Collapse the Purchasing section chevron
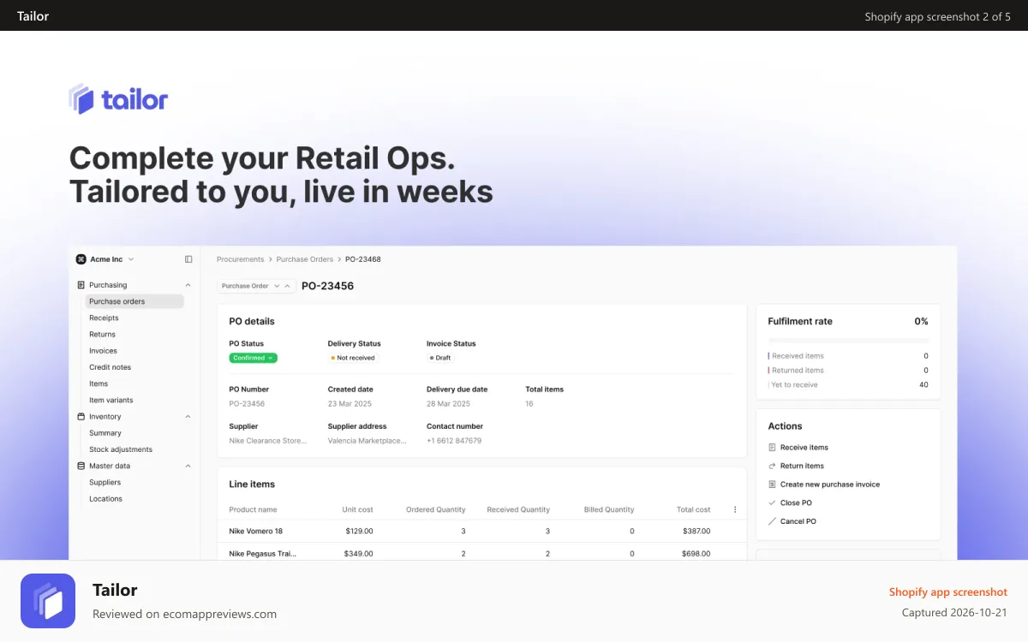This screenshot has height=642, width=1028. pyautogui.click(x=188, y=285)
